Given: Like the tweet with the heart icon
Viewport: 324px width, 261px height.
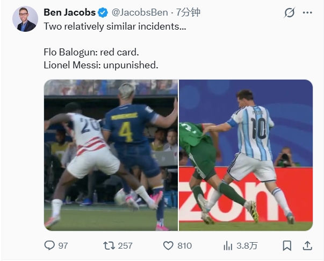Looking at the screenshot, I should [x=168, y=246].
